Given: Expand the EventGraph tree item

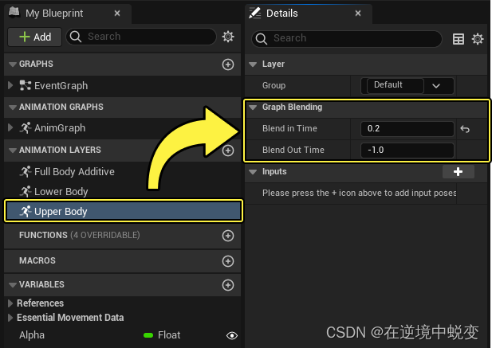Looking at the screenshot, I should point(10,85).
